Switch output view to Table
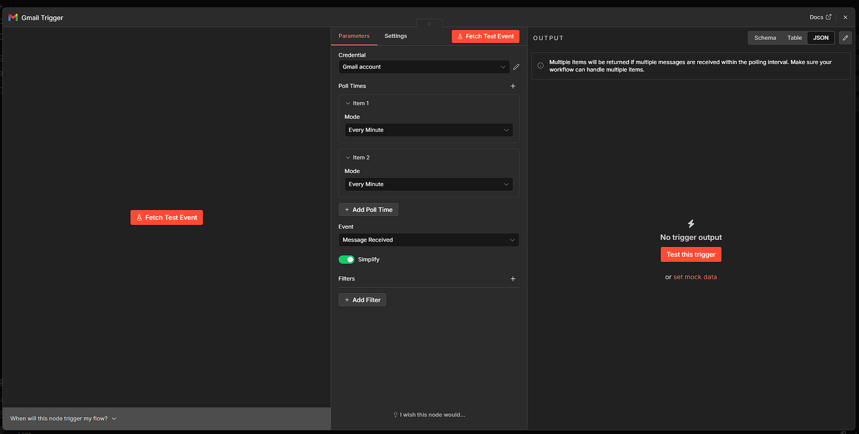Image resolution: width=859 pixels, height=434 pixels. [794, 38]
